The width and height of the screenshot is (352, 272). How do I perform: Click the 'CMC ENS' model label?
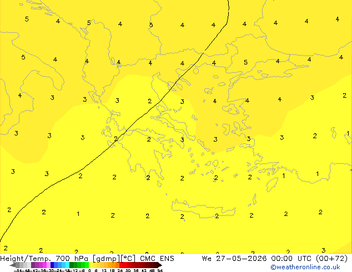pos(157,259)
